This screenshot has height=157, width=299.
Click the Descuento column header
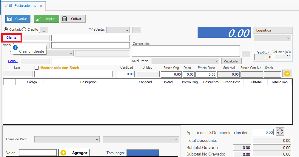[x=211, y=82]
